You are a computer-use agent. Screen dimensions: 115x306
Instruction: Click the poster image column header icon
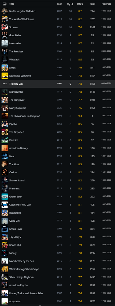[4, 4]
